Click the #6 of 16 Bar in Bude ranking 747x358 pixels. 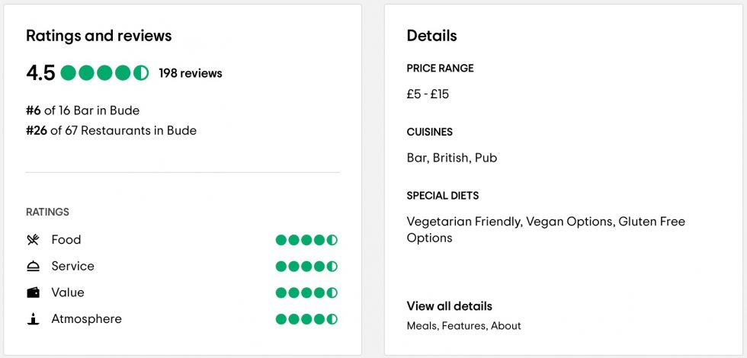click(x=82, y=110)
